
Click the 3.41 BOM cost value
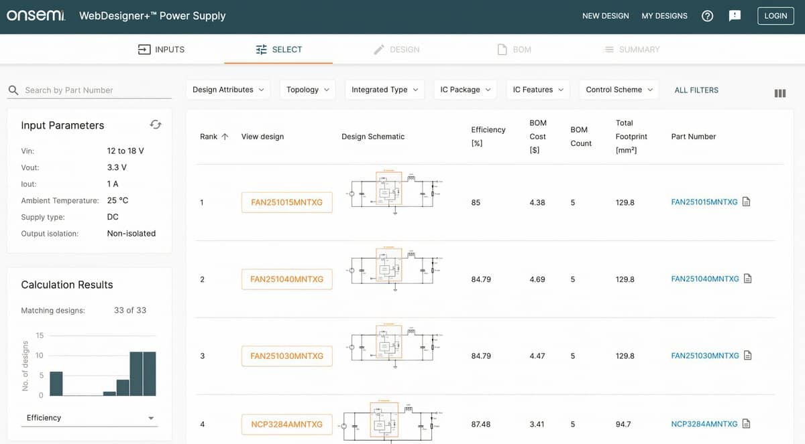[537, 425]
